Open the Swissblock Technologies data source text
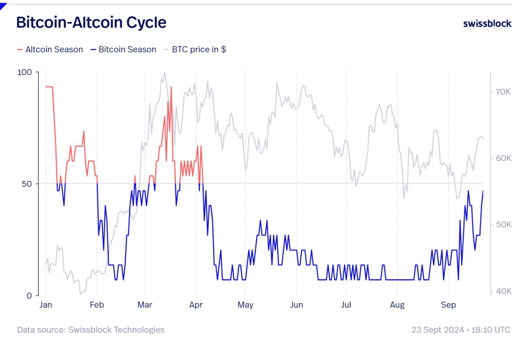512x341 pixels. pyautogui.click(x=116, y=330)
